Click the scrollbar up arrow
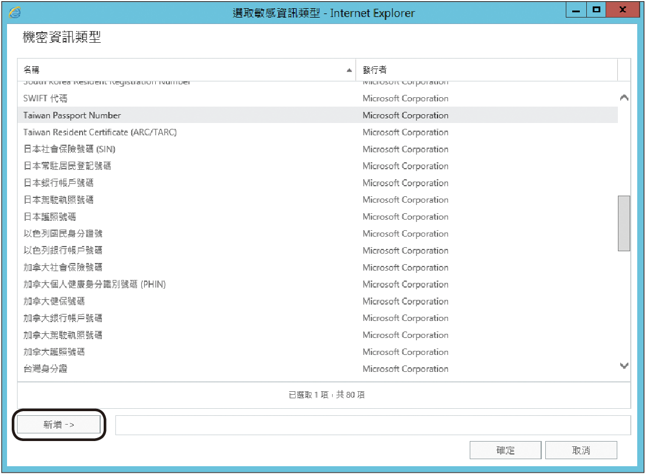This screenshot has width=646, height=475. pos(624,98)
